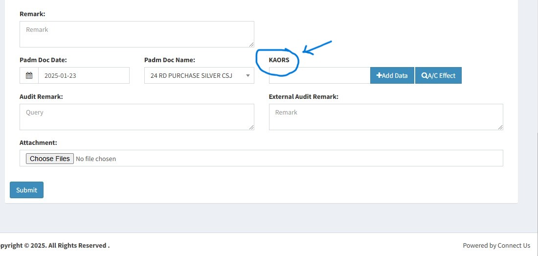
Task: Focus the External Audit Remark text area
Action: tap(386, 117)
